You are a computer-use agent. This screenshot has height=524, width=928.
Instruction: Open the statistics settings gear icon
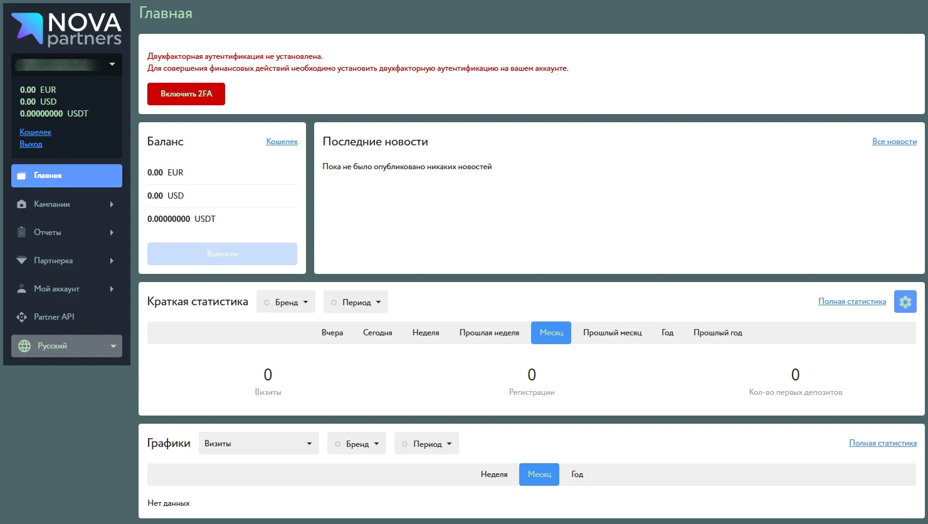(x=905, y=301)
